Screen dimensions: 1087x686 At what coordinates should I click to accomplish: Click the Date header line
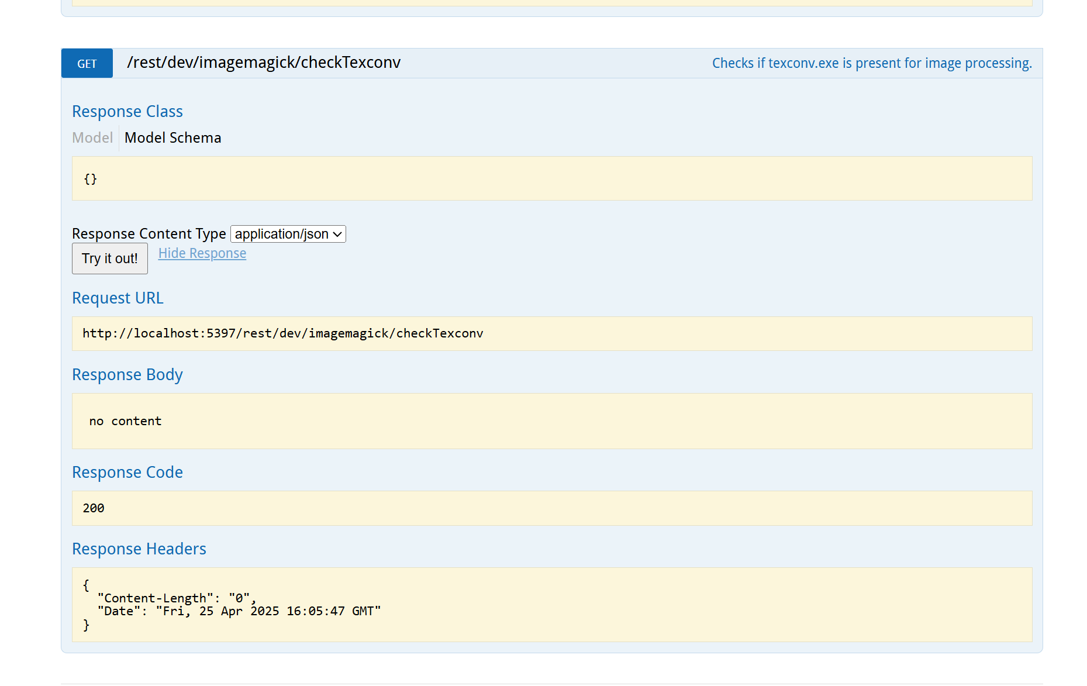239,611
